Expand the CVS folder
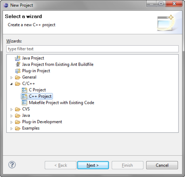Viewport: 185px width, 177px height. coord(12,109)
